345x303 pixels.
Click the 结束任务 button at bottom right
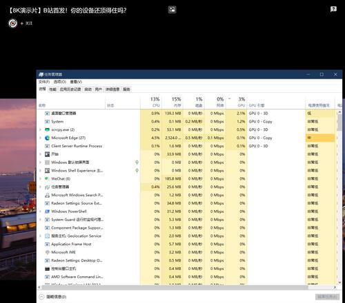(327, 297)
